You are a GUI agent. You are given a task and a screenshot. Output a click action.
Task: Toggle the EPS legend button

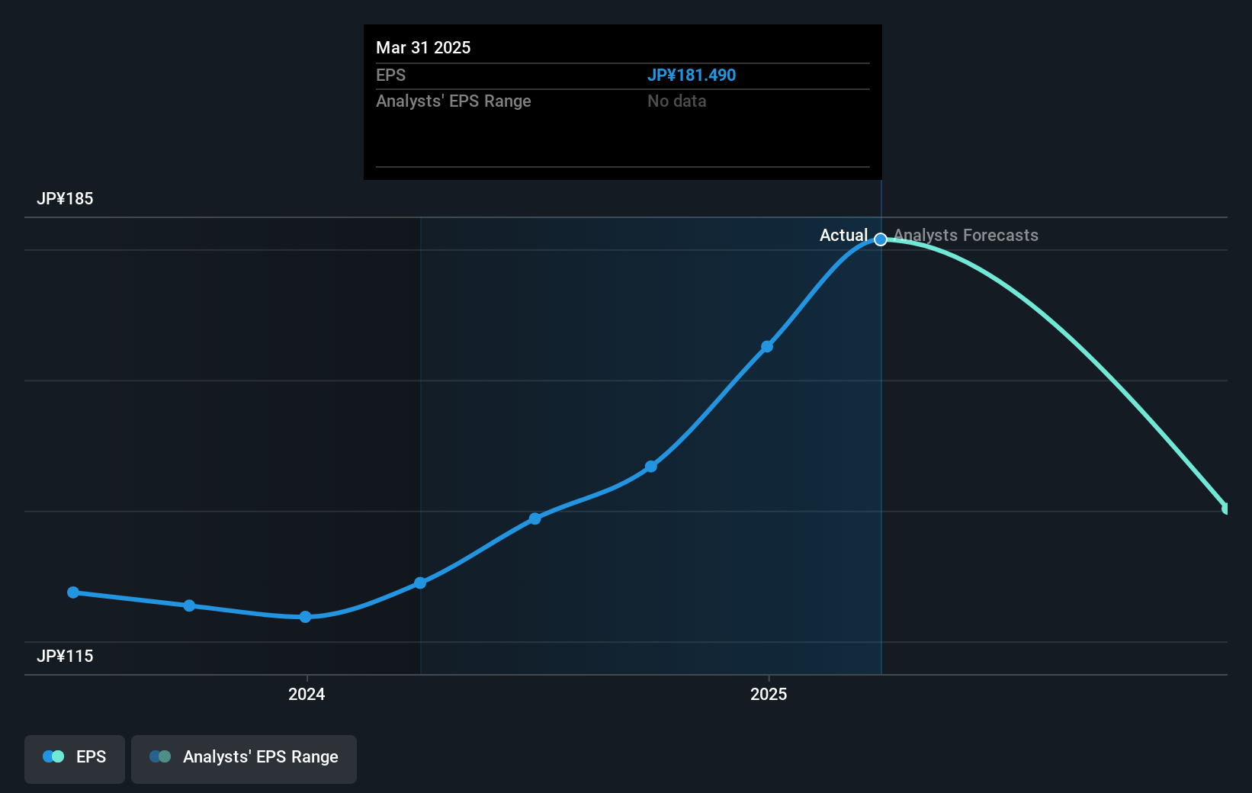coord(75,759)
